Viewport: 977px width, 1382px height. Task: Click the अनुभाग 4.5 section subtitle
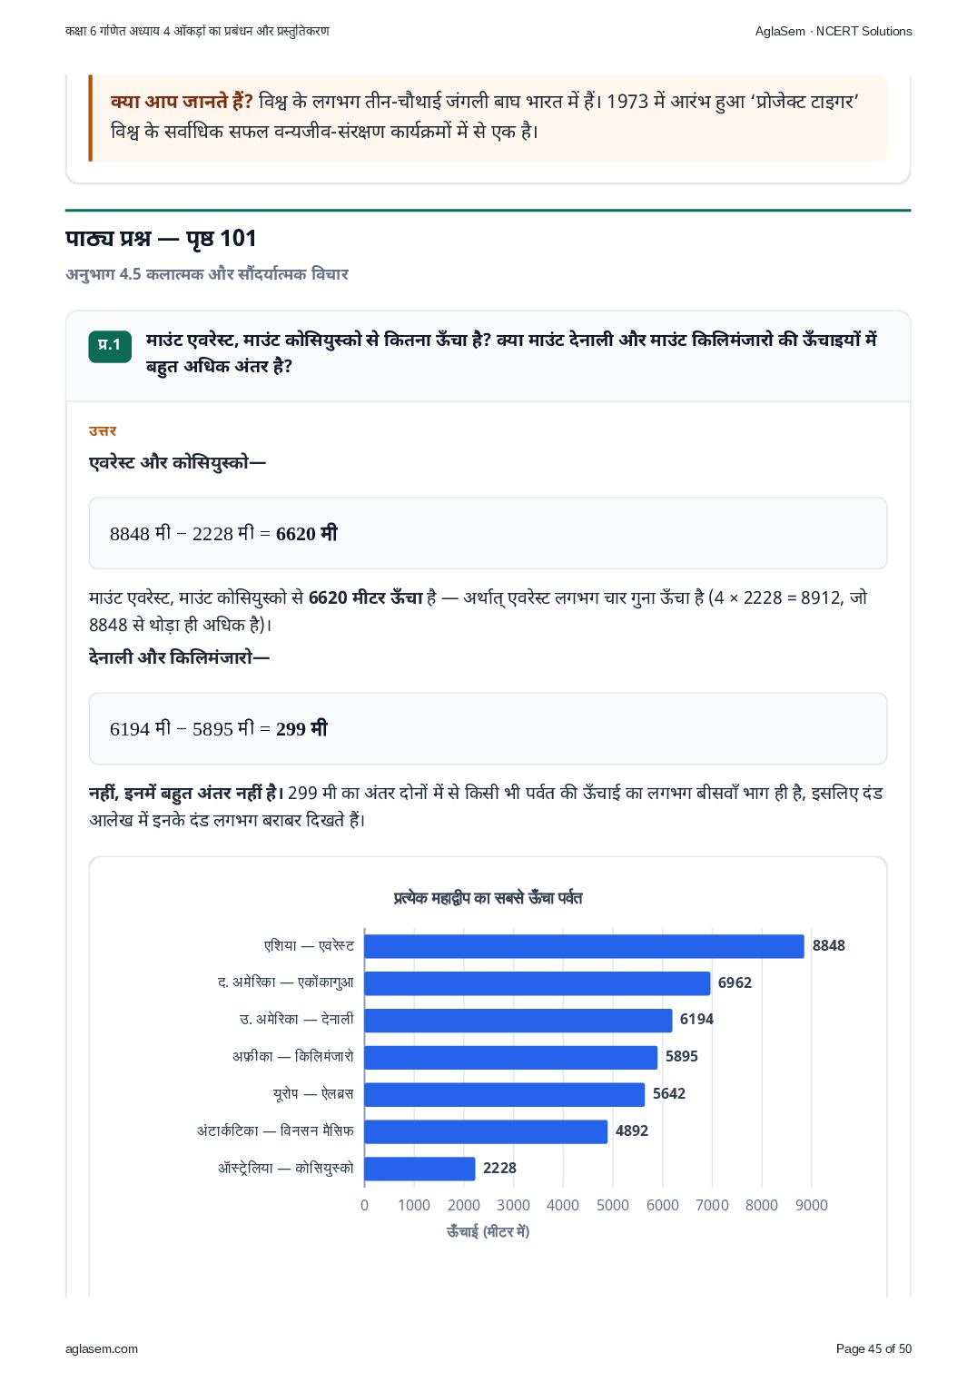pos(207,274)
